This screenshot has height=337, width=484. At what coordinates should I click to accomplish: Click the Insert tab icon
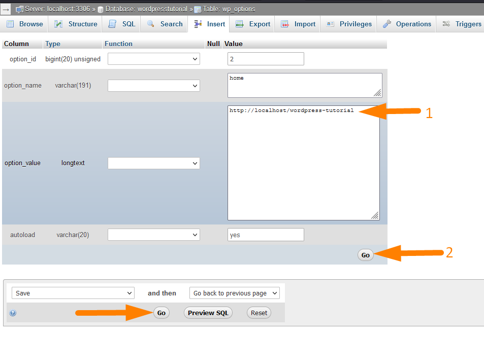198,24
